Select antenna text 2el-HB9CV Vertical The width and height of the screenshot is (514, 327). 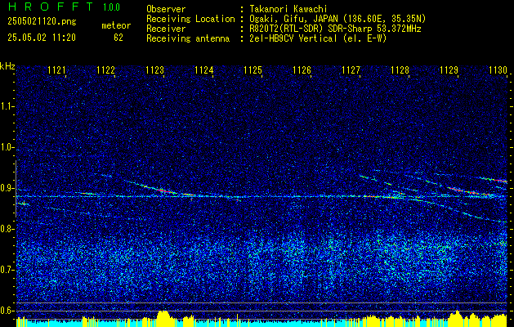[293, 38]
